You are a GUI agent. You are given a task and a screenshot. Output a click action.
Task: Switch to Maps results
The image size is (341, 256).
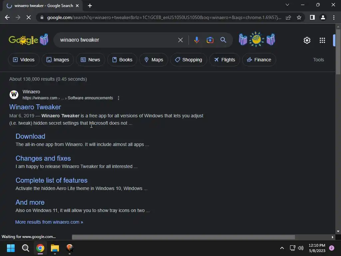tap(154, 60)
